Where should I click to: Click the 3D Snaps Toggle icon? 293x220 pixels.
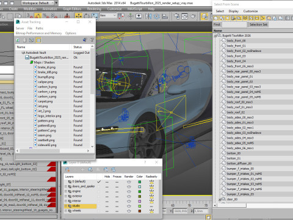point(30,16)
